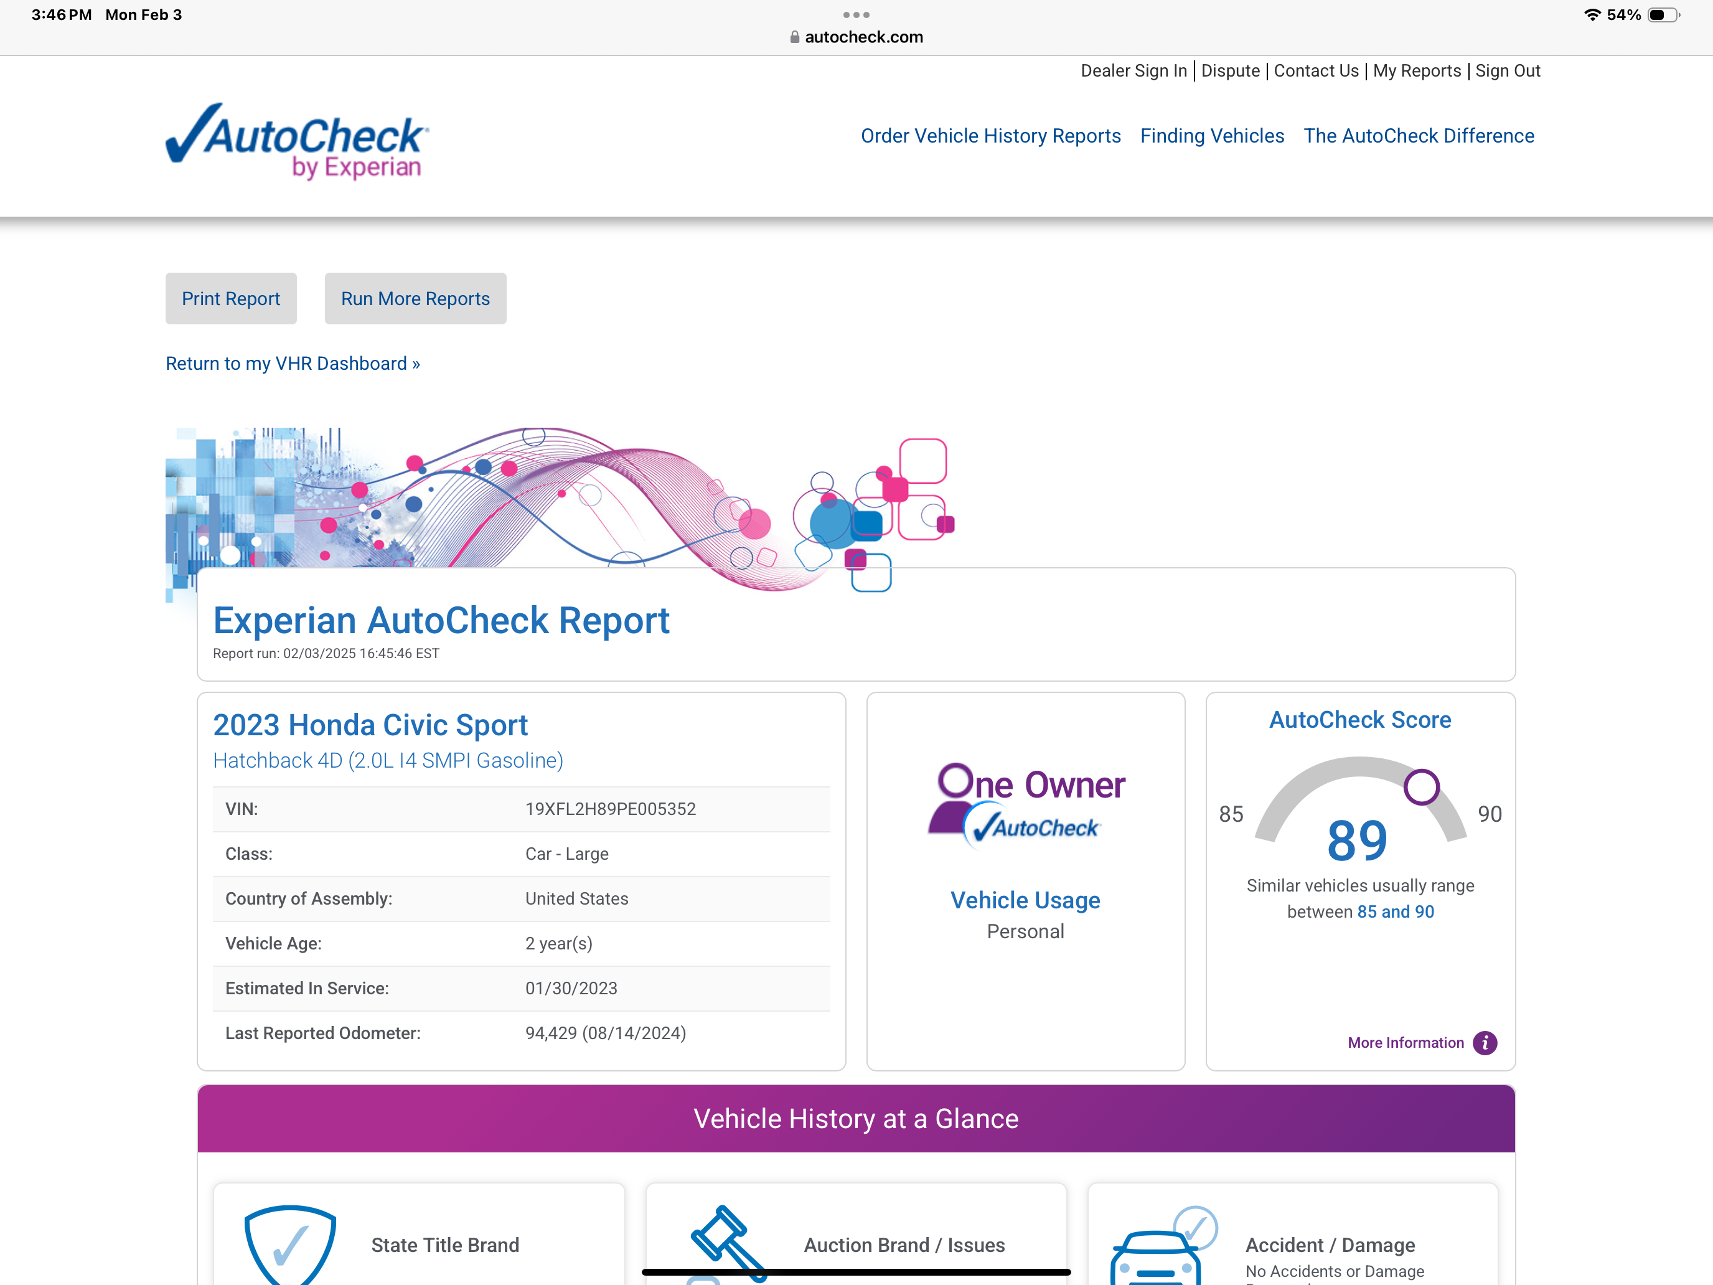
Task: Click the One Owner AutoCheck badge
Action: 1026,806
